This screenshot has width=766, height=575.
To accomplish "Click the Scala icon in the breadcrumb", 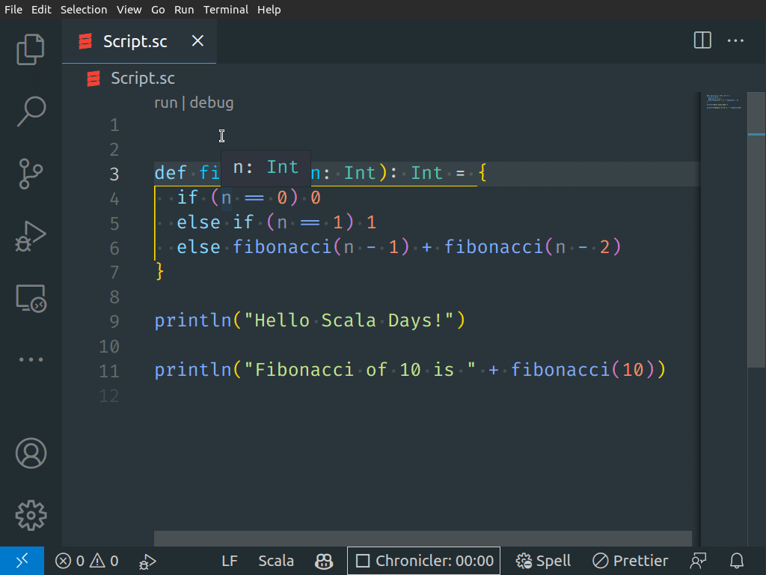I will click(x=94, y=78).
